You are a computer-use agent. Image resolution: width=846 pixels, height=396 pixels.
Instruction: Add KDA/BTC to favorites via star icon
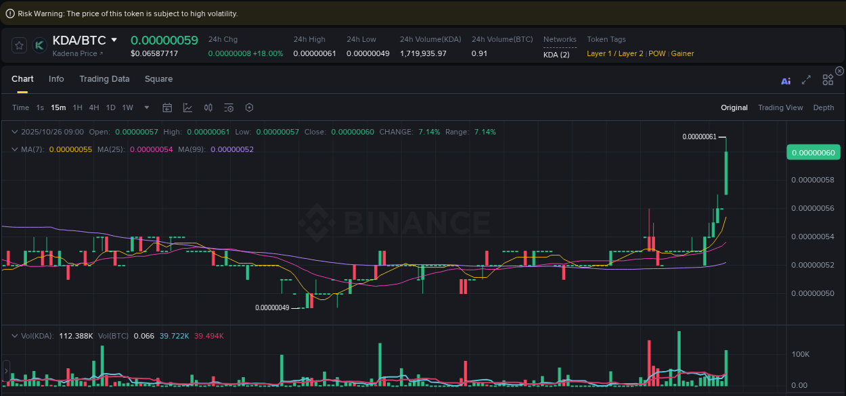click(x=19, y=45)
